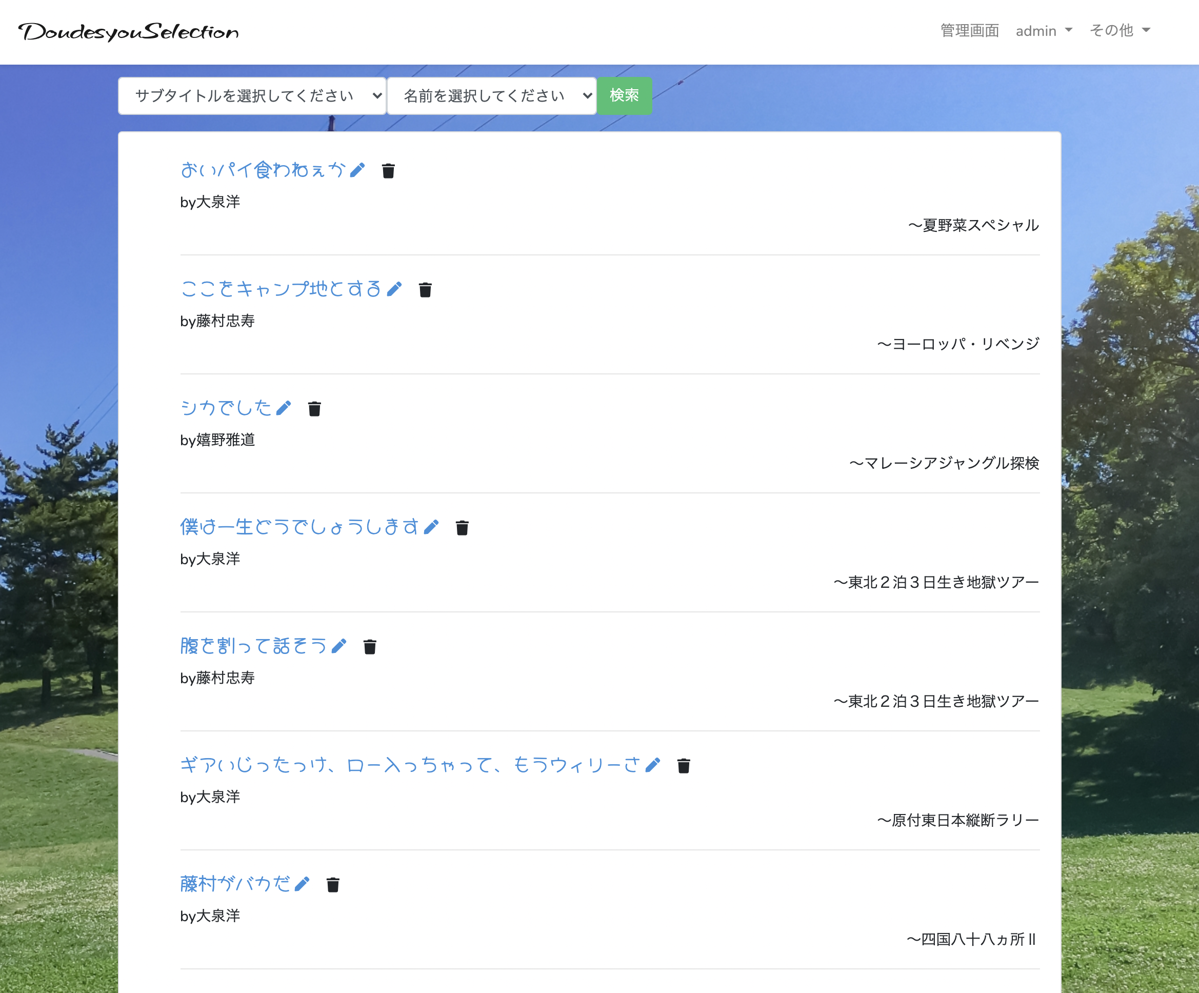Edit the 腹を割って話そう entry

pyautogui.click(x=338, y=646)
